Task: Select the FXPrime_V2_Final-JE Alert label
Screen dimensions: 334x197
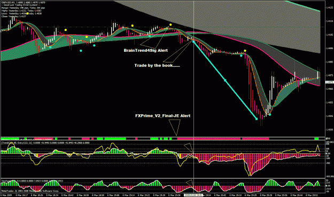Action: click(x=163, y=116)
